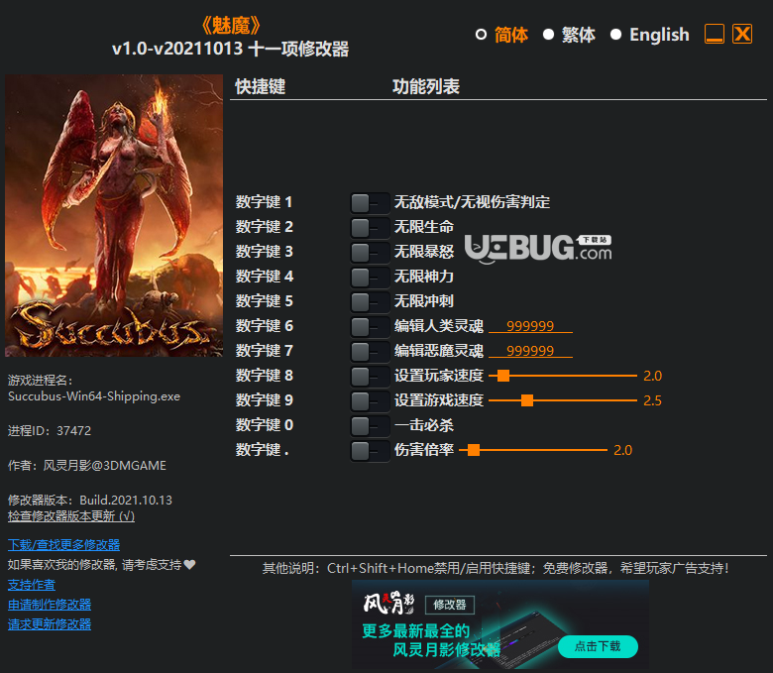Image resolution: width=773 pixels, height=673 pixels.
Task: Enable 无限生命 toggle
Action: (x=370, y=227)
